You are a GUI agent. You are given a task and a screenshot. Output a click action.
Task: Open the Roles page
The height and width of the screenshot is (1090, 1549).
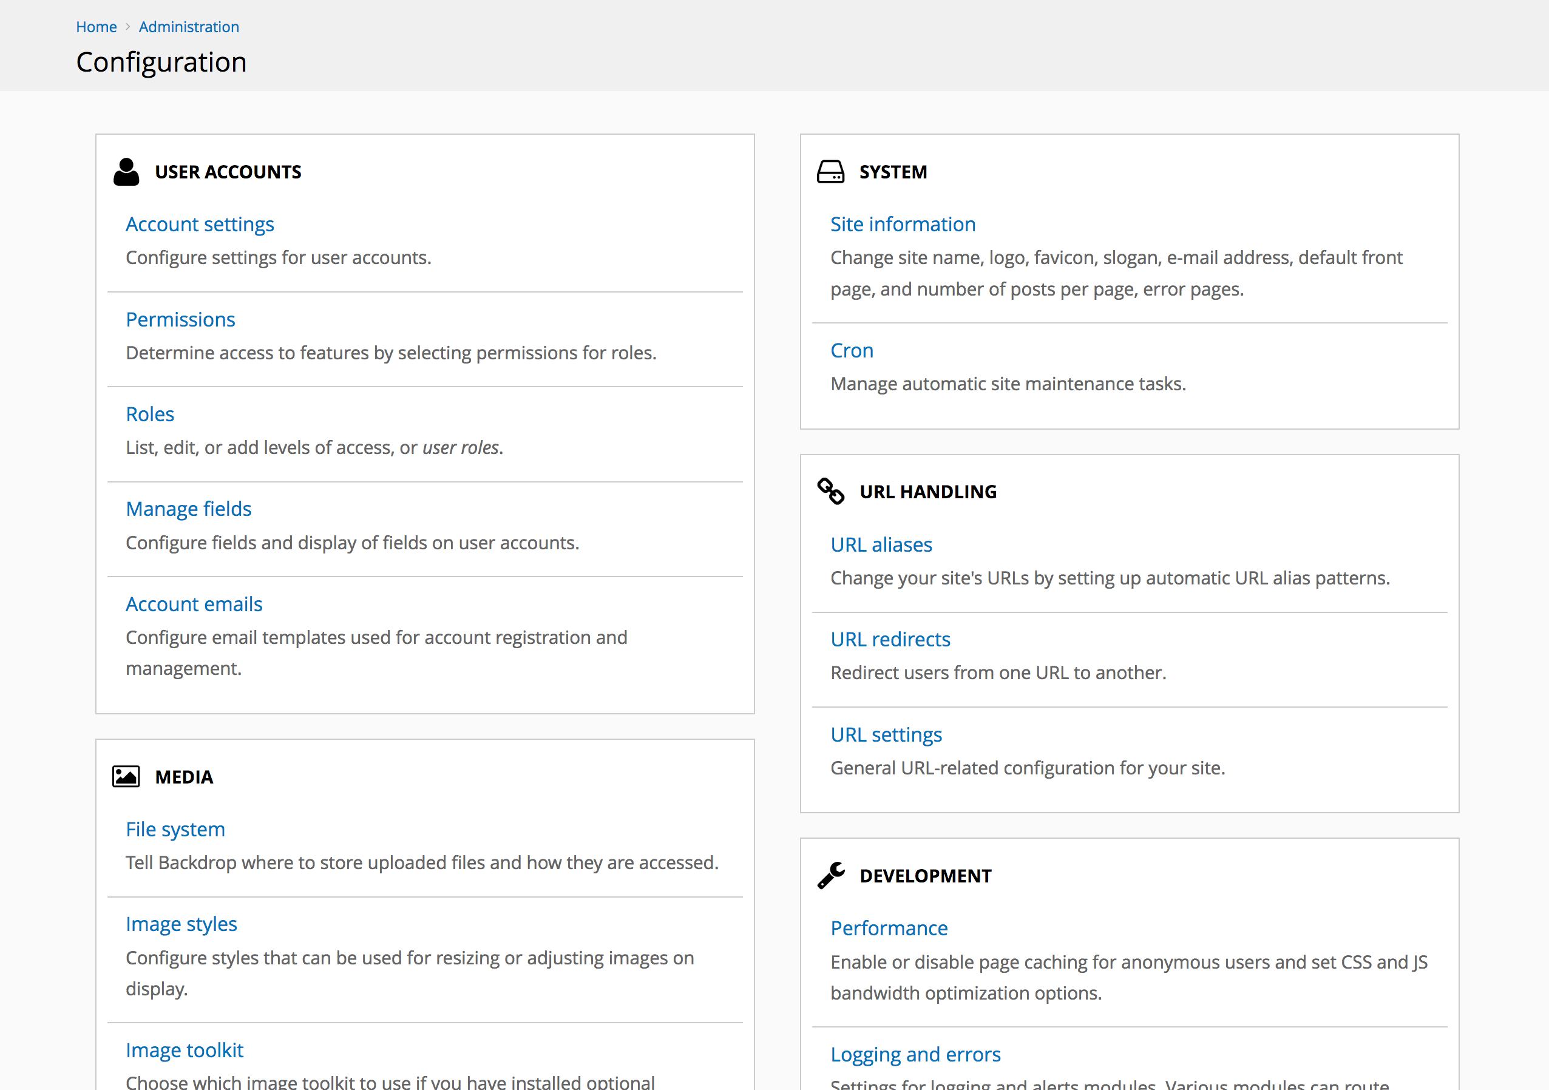(150, 413)
